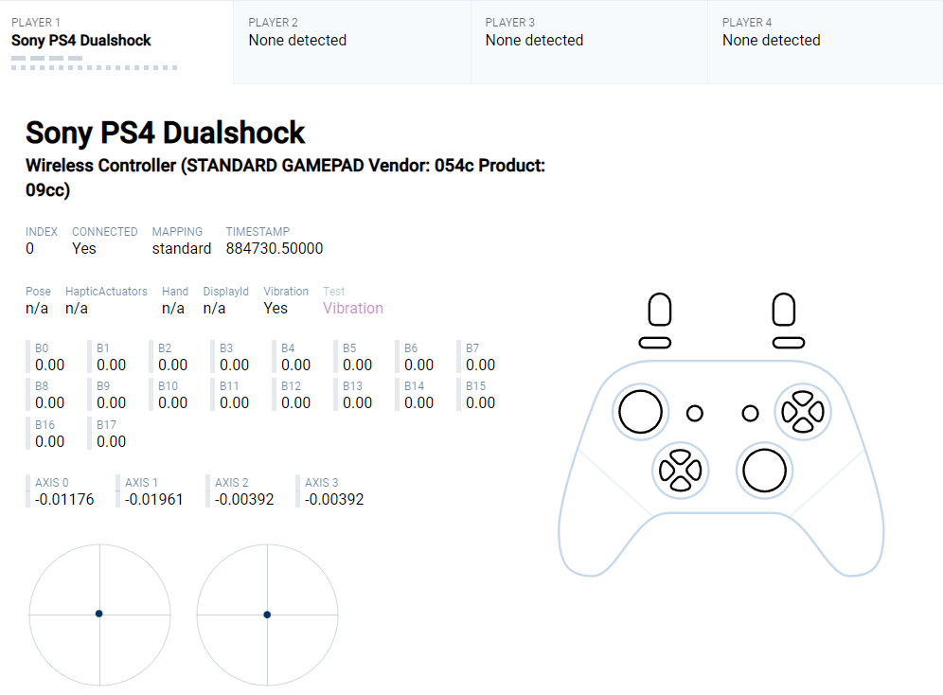The image size is (943, 695).
Task: Click the face button cluster on the diagram
Action: coord(802,411)
